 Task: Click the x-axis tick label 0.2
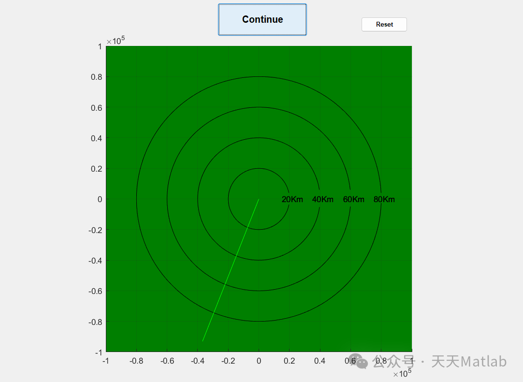pyautogui.click(x=289, y=361)
